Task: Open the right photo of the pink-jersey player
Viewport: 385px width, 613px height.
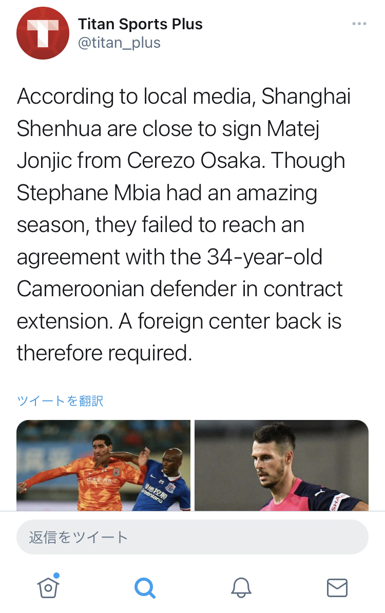Action: point(281,465)
